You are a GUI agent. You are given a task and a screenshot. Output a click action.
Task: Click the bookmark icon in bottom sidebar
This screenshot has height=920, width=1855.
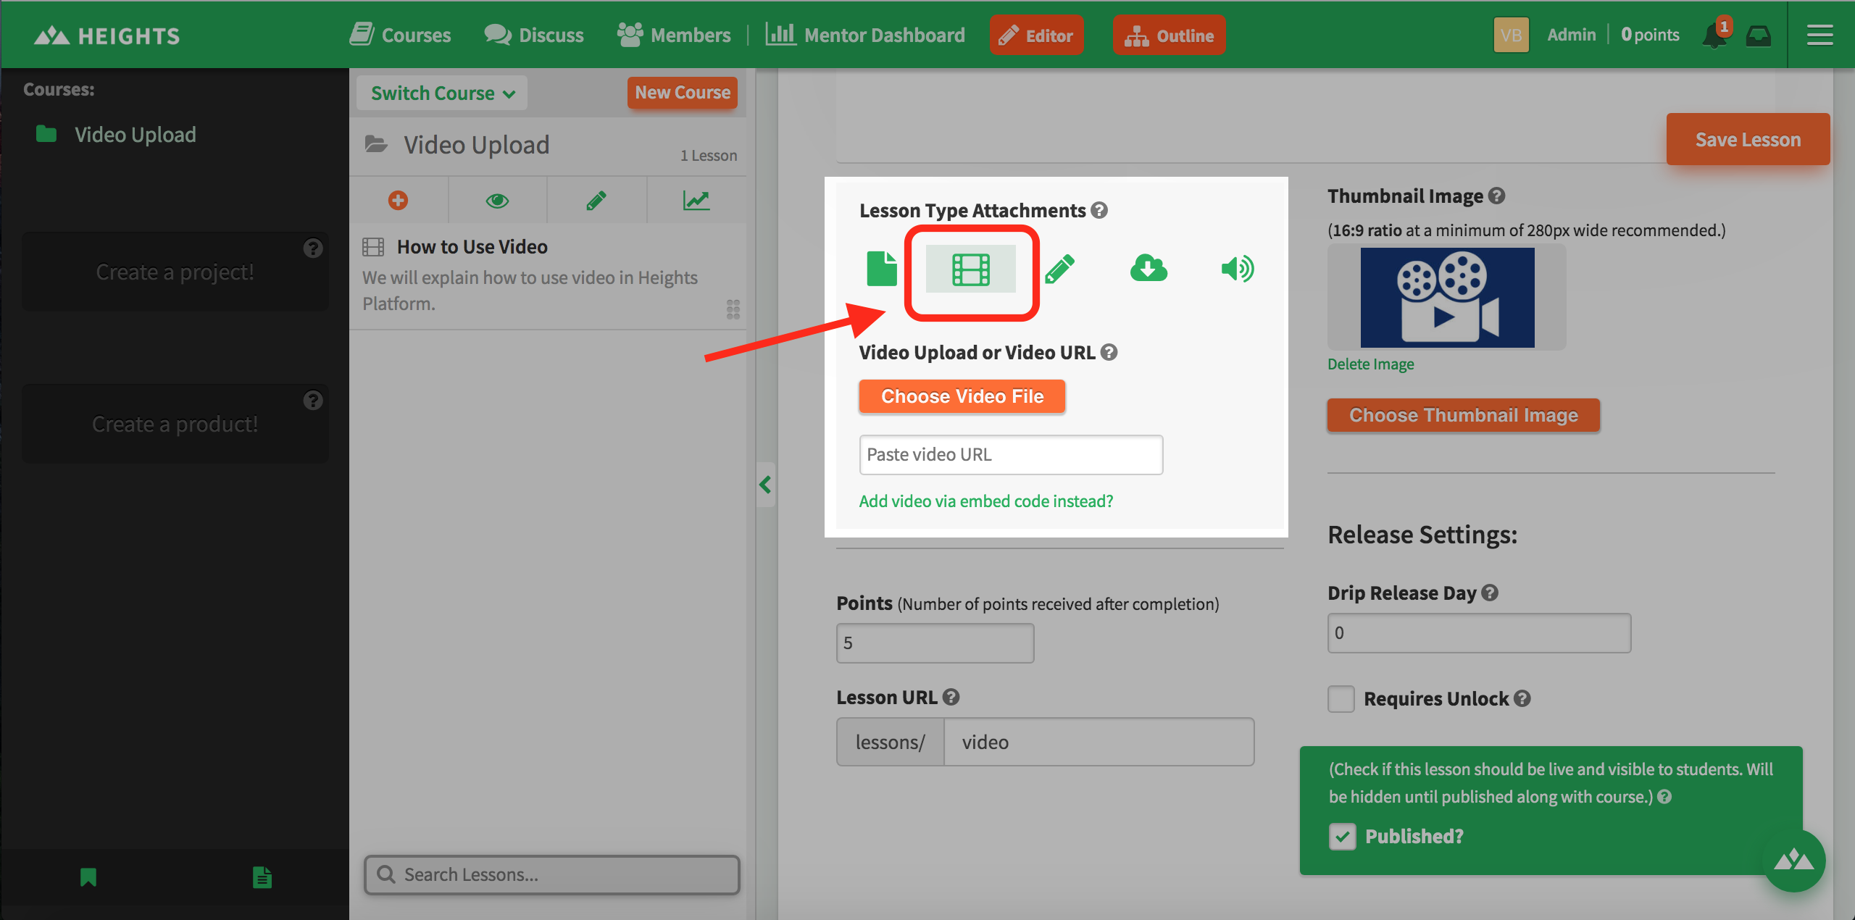pos(88,877)
